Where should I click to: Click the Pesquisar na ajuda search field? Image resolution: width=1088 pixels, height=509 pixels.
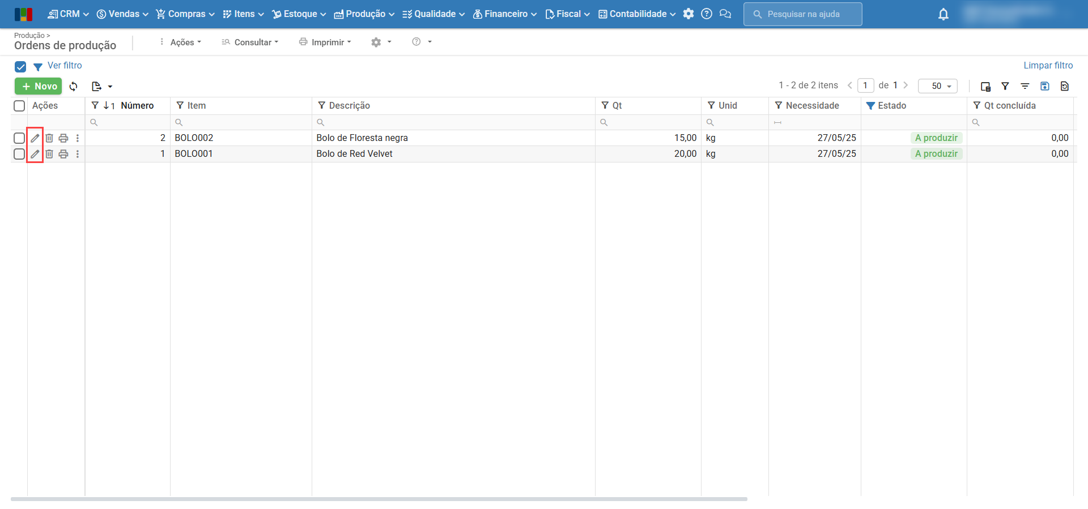(803, 14)
